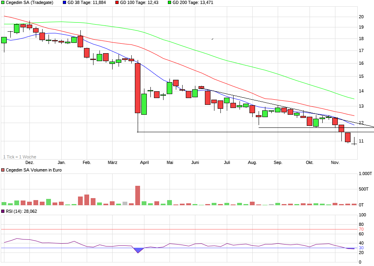Click the RSI axis value 40
The height and width of the screenshot is (266, 374).
pyautogui.click(x=361, y=243)
